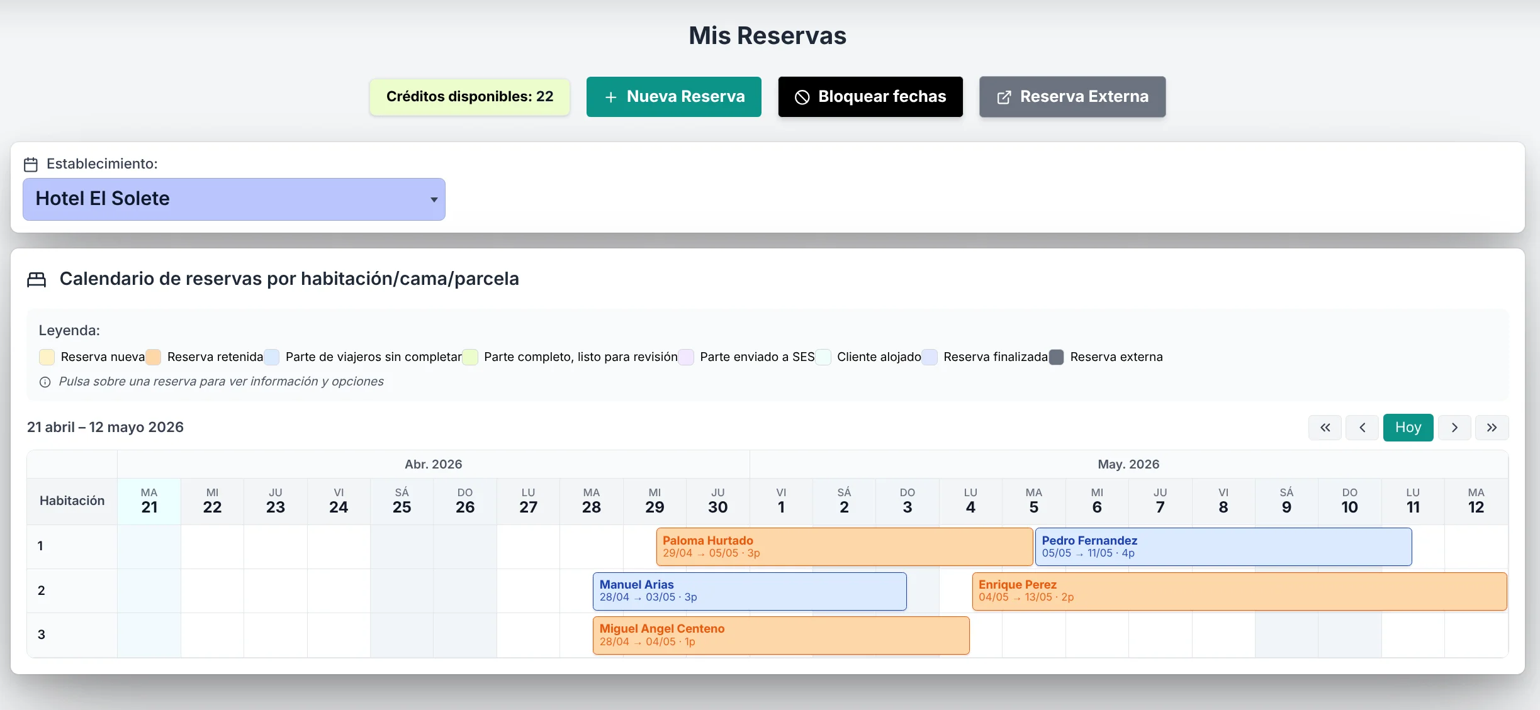Open Manuel Arias reservation
1540x710 pixels.
tap(750, 591)
